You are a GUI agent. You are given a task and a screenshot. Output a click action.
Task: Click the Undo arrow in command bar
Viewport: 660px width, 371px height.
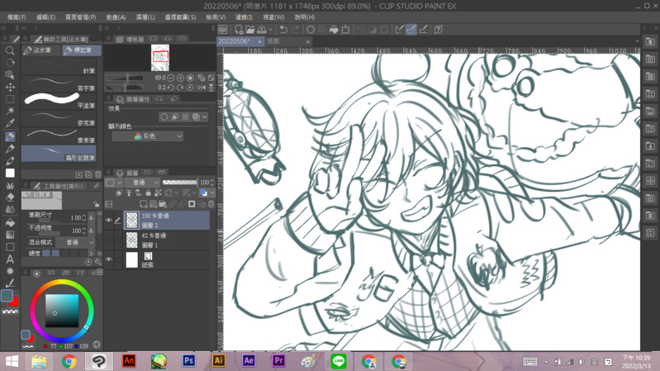(283, 30)
